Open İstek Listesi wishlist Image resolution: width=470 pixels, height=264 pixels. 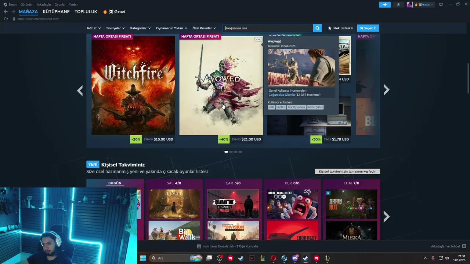(340, 28)
